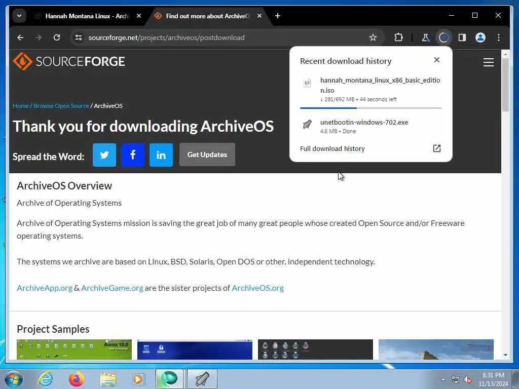
Task: Open the tab search dropdown arrow
Action: [19, 16]
